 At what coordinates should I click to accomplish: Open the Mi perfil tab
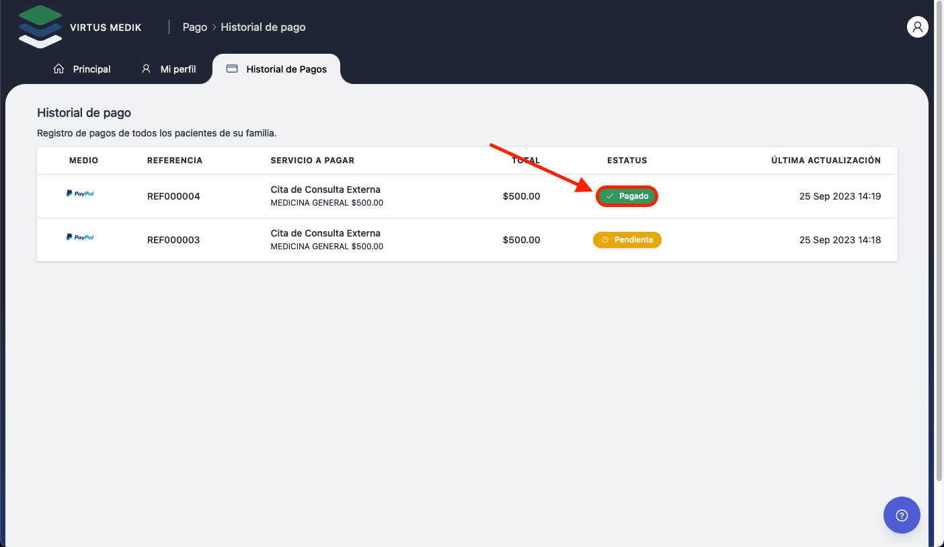(178, 69)
